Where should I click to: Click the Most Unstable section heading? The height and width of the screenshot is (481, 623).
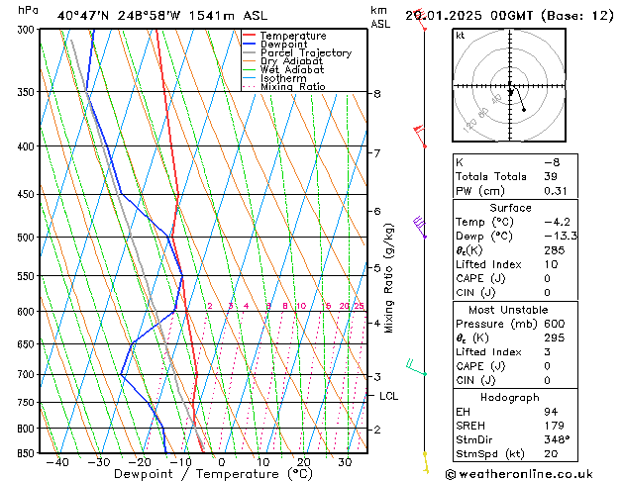point(508,310)
